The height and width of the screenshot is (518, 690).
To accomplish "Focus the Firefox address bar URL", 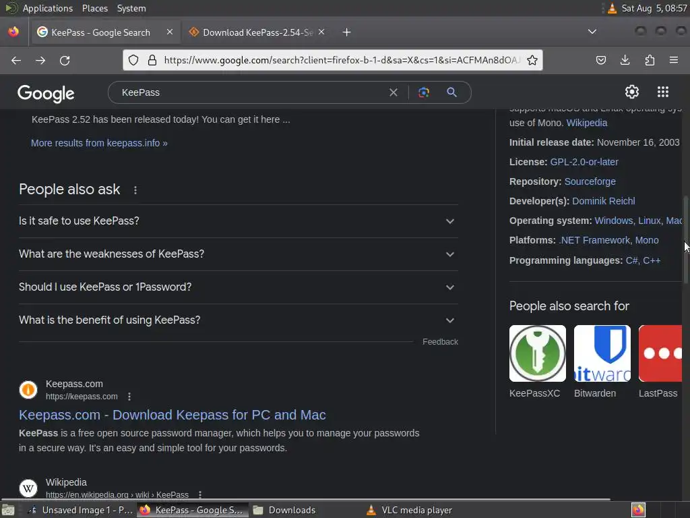I will [x=342, y=60].
